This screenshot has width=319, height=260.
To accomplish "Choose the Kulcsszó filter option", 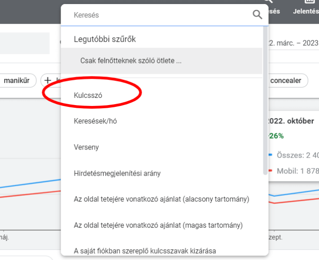I will [x=162, y=95].
